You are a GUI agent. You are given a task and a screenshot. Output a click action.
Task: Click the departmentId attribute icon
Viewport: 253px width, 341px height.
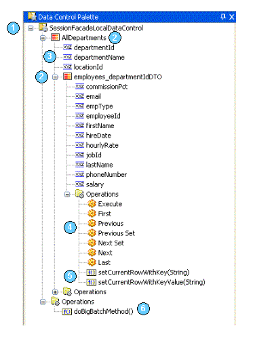(x=67, y=47)
